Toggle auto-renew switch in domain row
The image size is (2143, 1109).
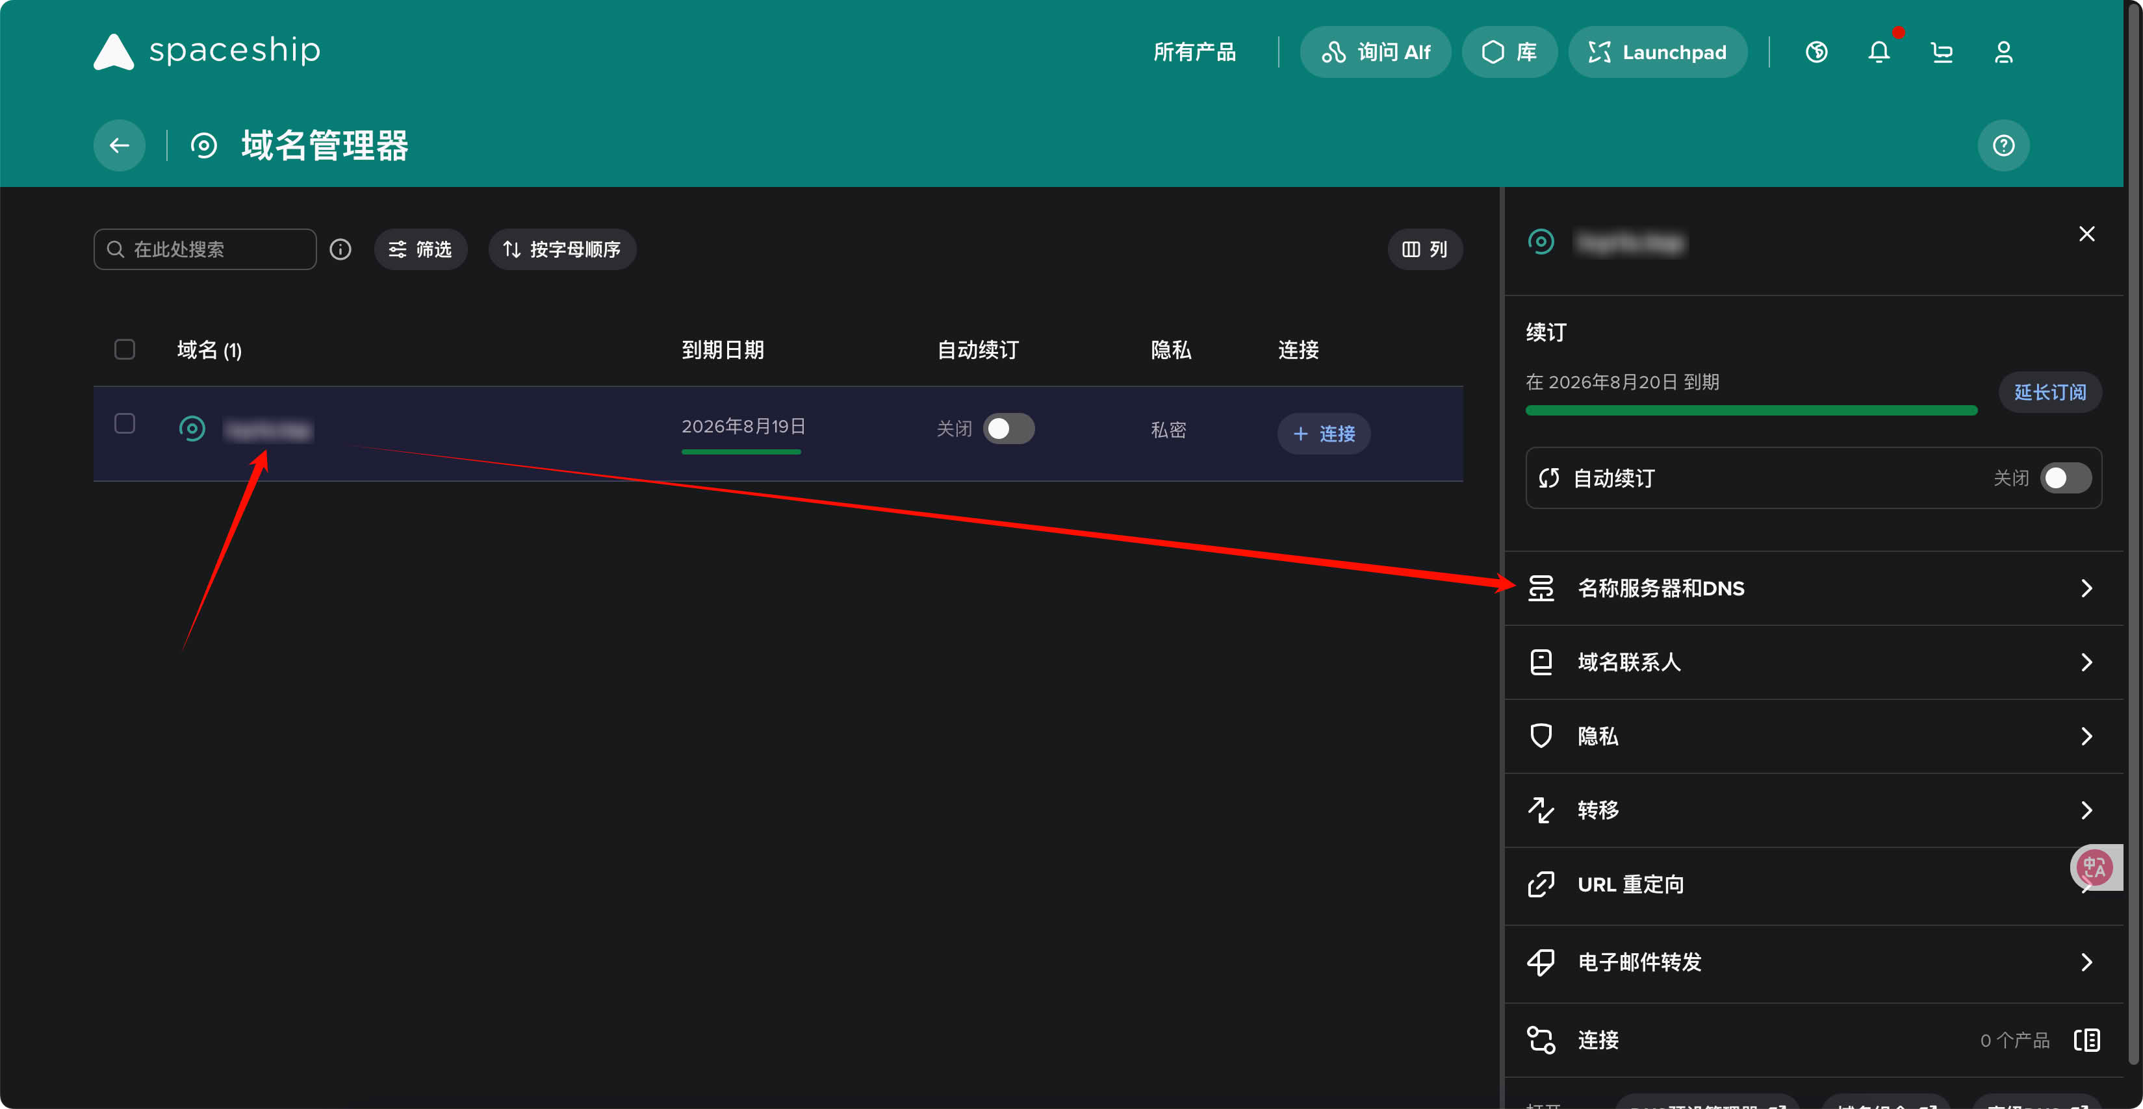[1008, 429]
